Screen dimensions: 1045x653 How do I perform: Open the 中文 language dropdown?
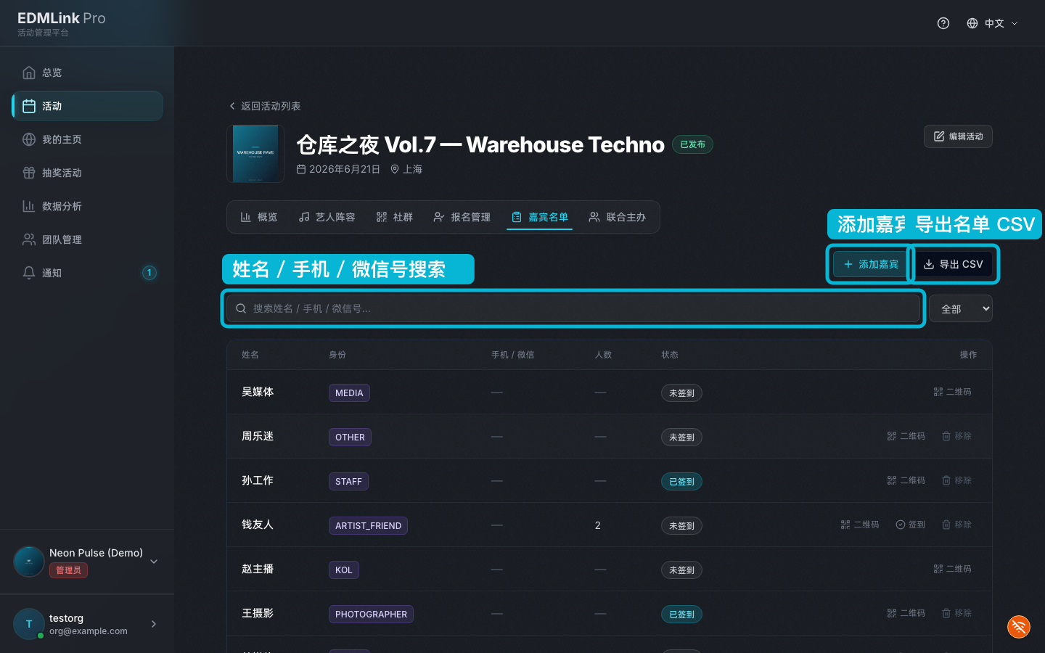(x=993, y=23)
